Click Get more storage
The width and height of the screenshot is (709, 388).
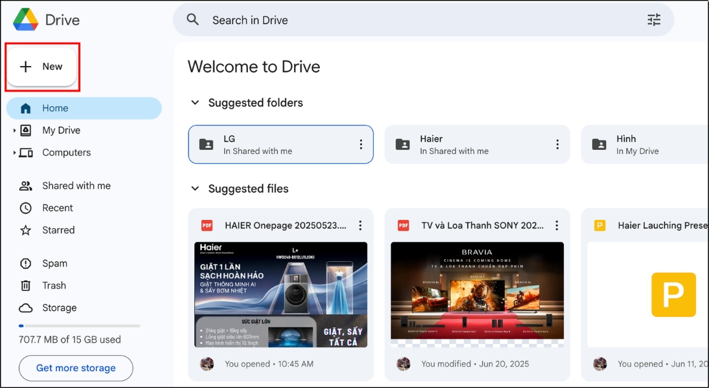click(75, 368)
